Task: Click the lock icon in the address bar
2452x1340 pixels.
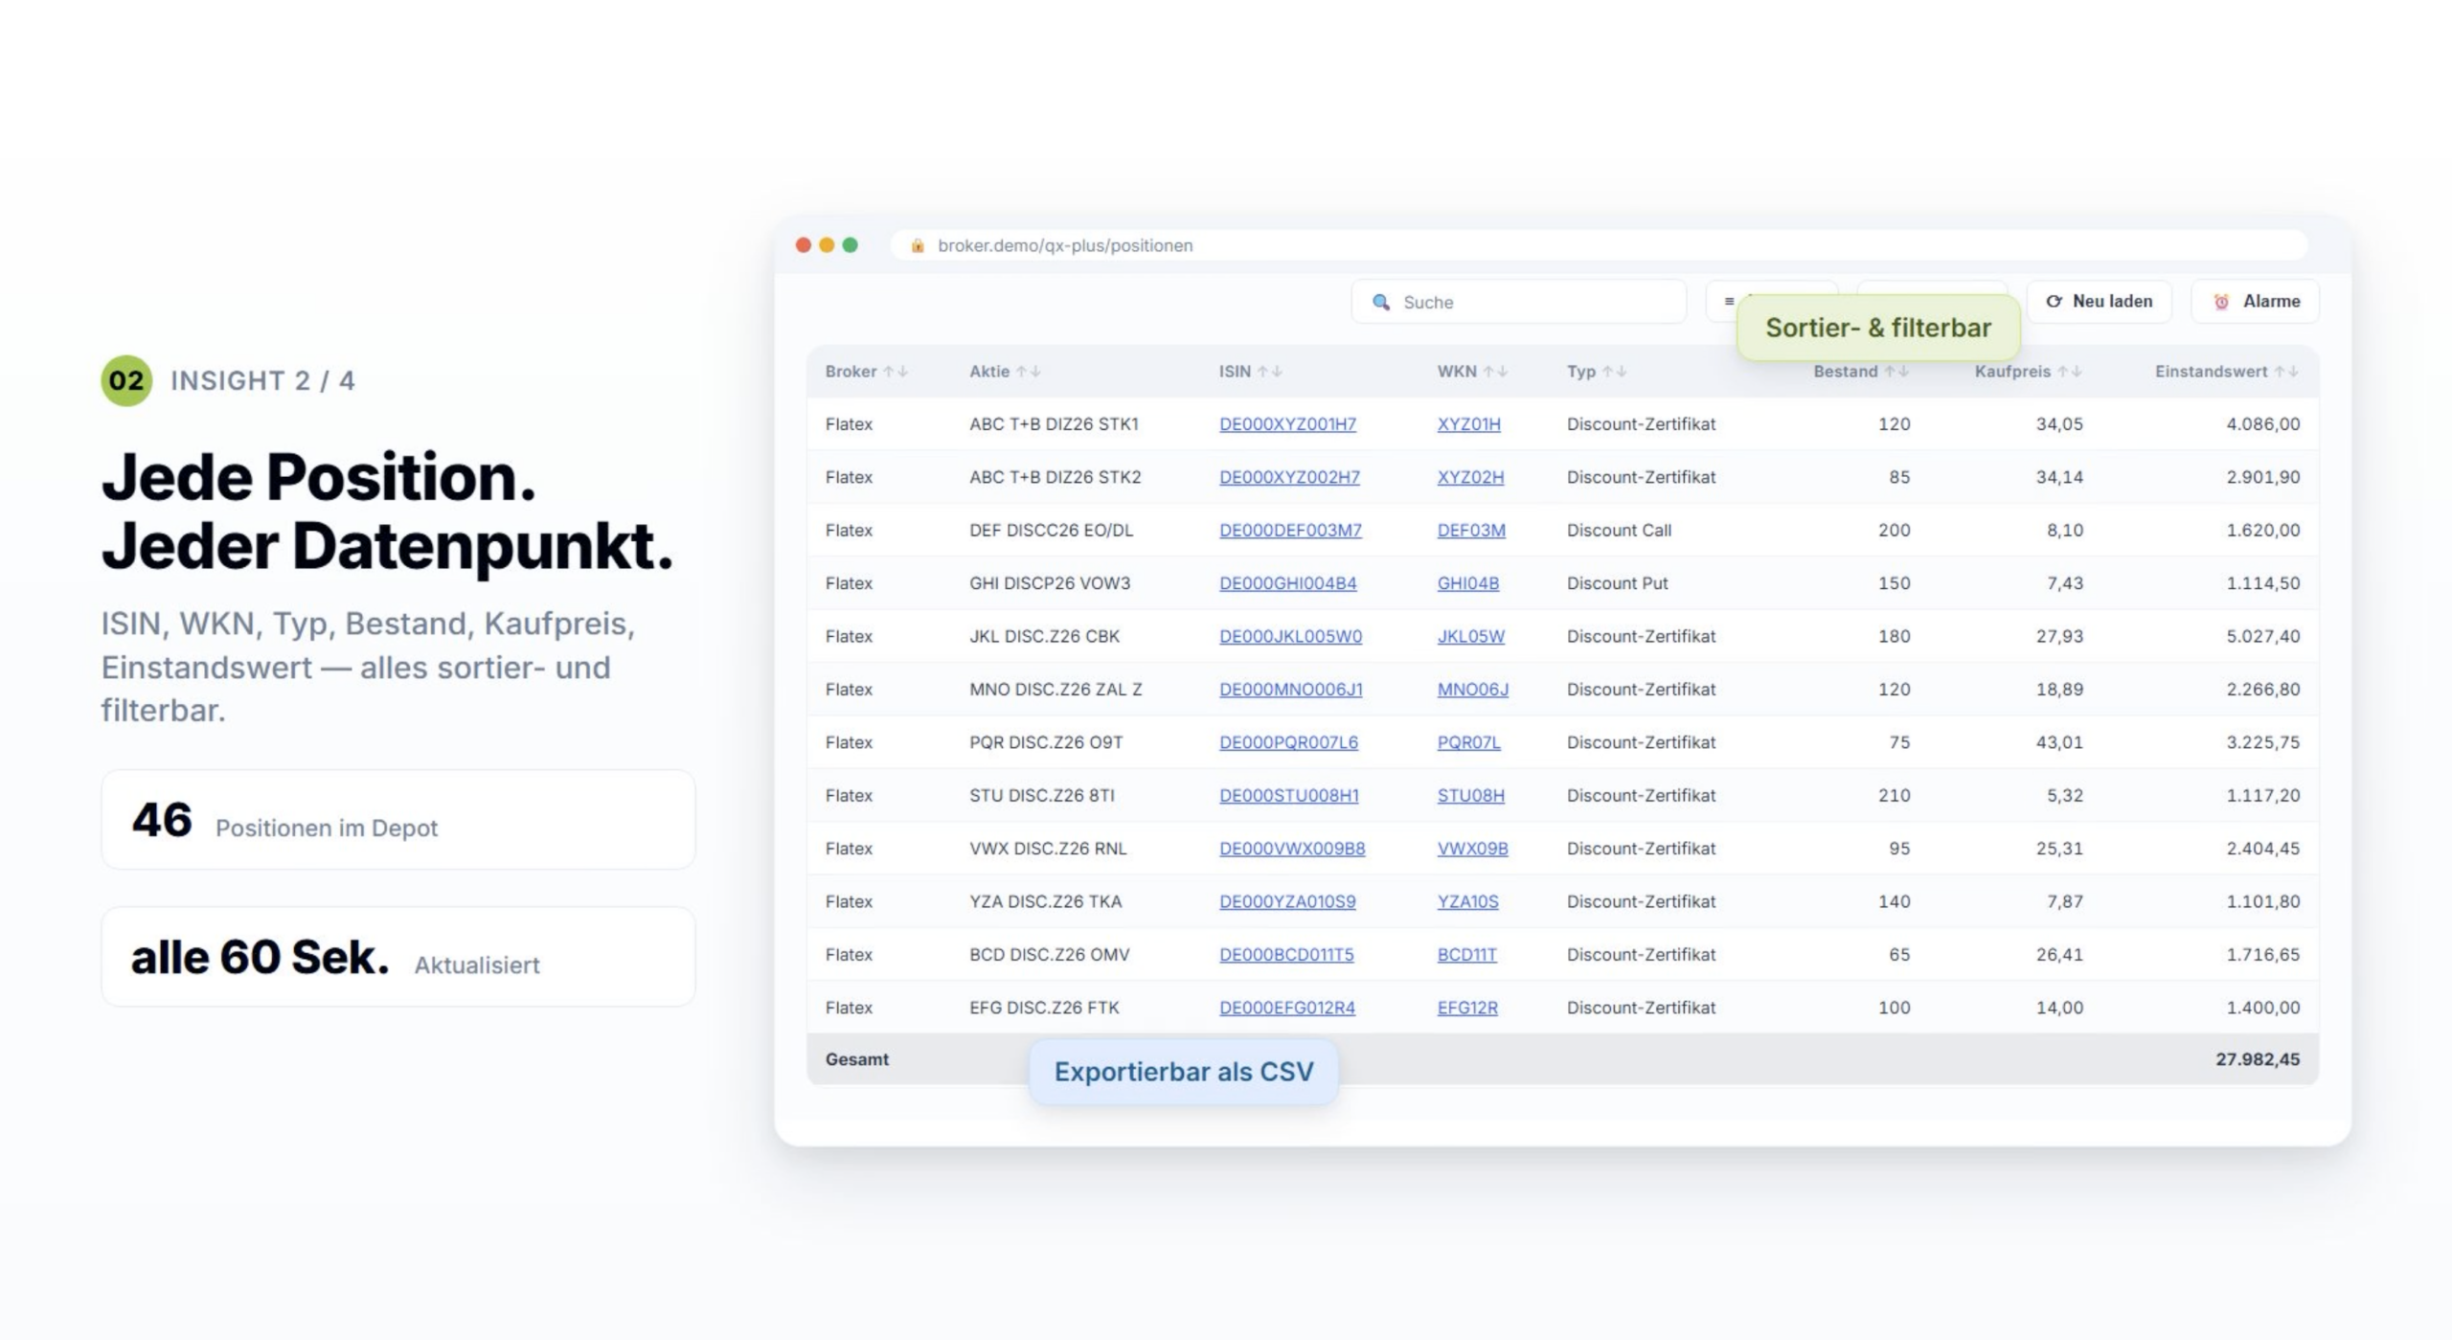Action: point(917,245)
